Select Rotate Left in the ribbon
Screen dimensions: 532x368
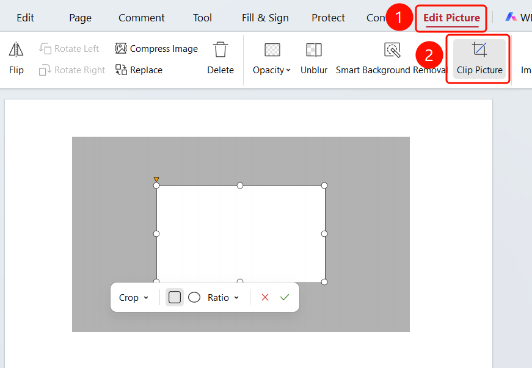click(69, 49)
